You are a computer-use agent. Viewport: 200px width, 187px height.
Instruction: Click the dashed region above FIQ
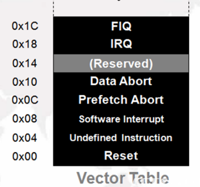121,8
